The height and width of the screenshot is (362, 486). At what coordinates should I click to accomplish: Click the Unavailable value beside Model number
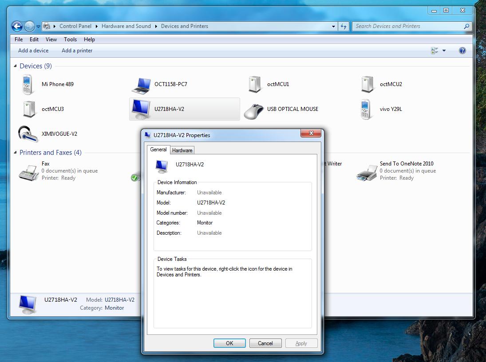click(209, 213)
